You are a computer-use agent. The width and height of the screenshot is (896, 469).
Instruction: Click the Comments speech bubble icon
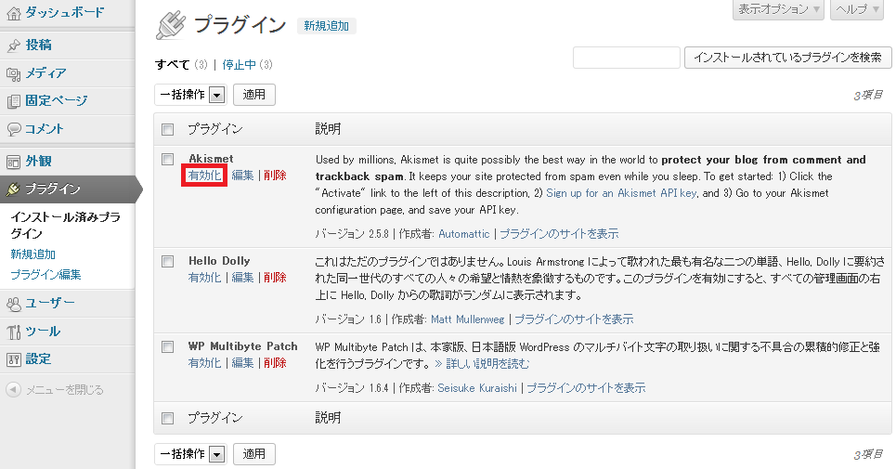pos(14,129)
